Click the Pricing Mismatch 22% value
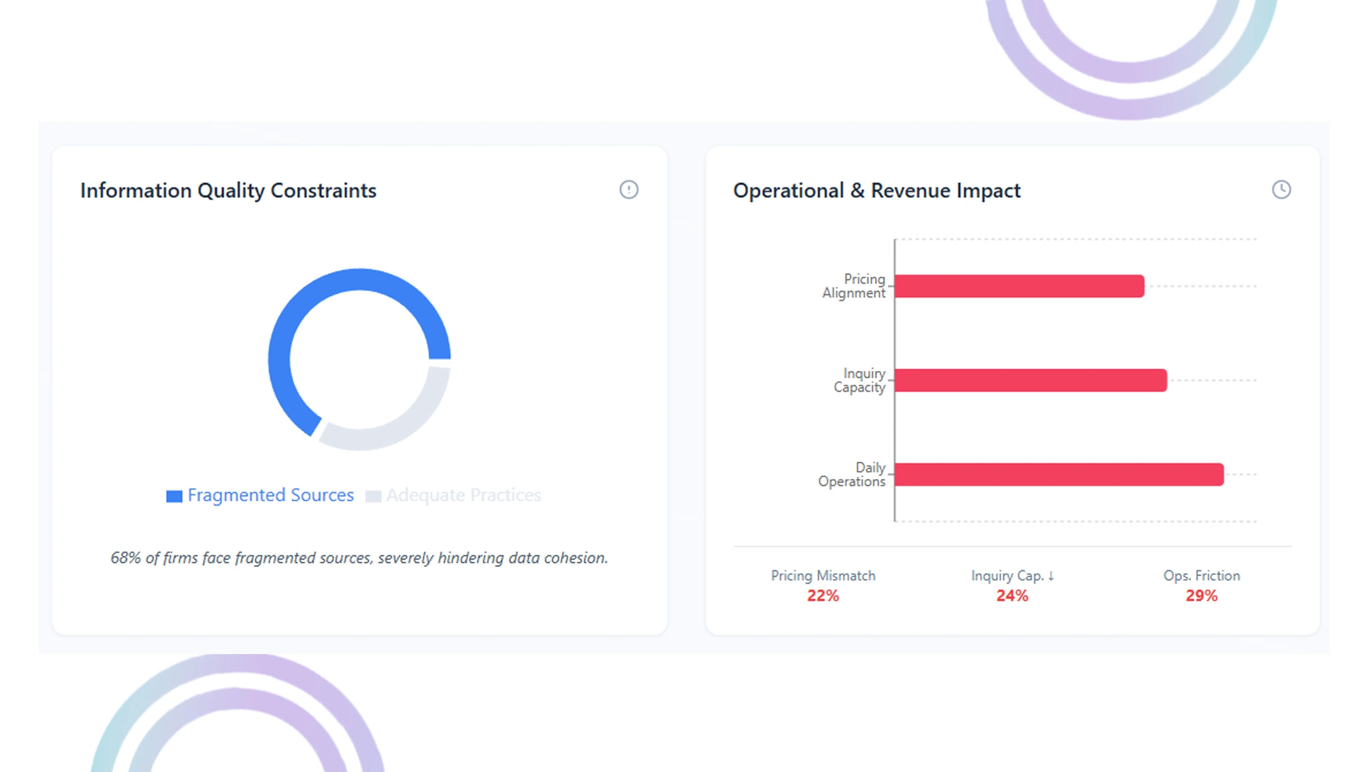This screenshot has width=1368, height=772. [x=823, y=596]
